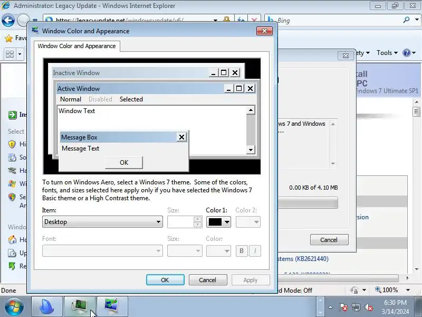Image resolution: width=422 pixels, height=317 pixels.
Task: Open the Quick Tabs dropdown arrow
Action: (x=20, y=54)
